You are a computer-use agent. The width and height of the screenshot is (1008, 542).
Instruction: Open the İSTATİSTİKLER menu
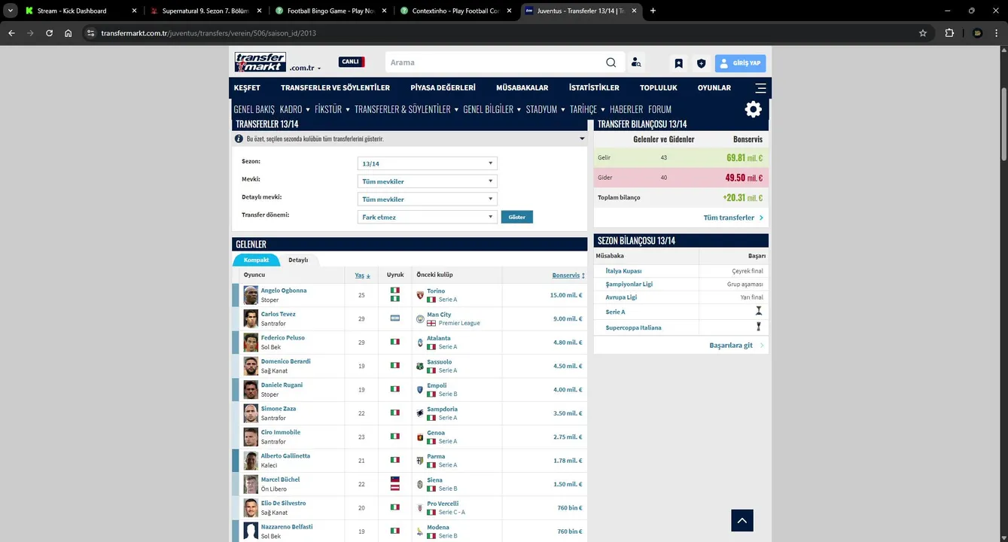point(594,88)
